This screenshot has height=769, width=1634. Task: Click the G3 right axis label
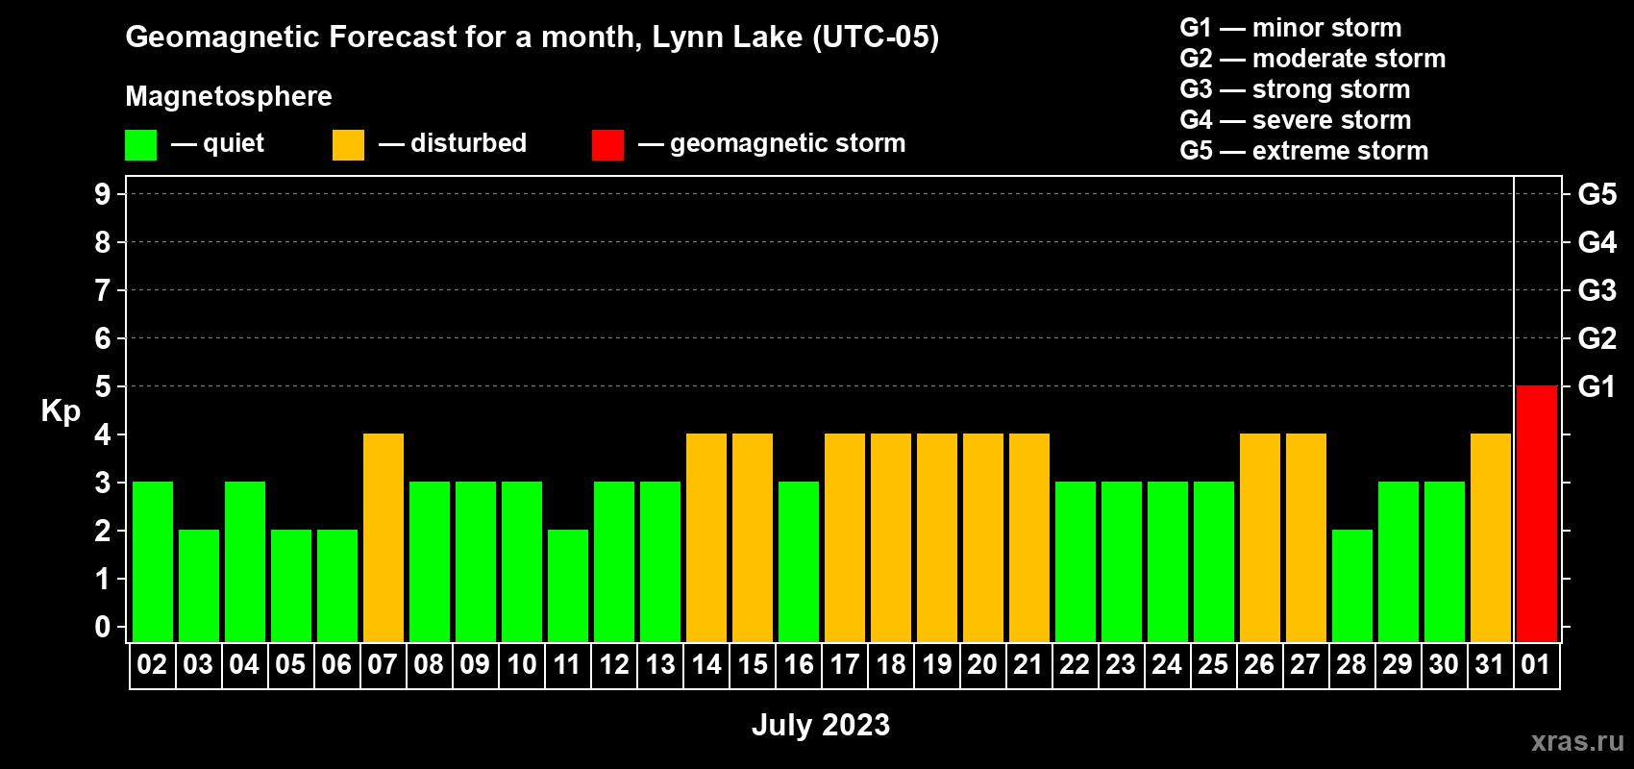tap(1597, 290)
